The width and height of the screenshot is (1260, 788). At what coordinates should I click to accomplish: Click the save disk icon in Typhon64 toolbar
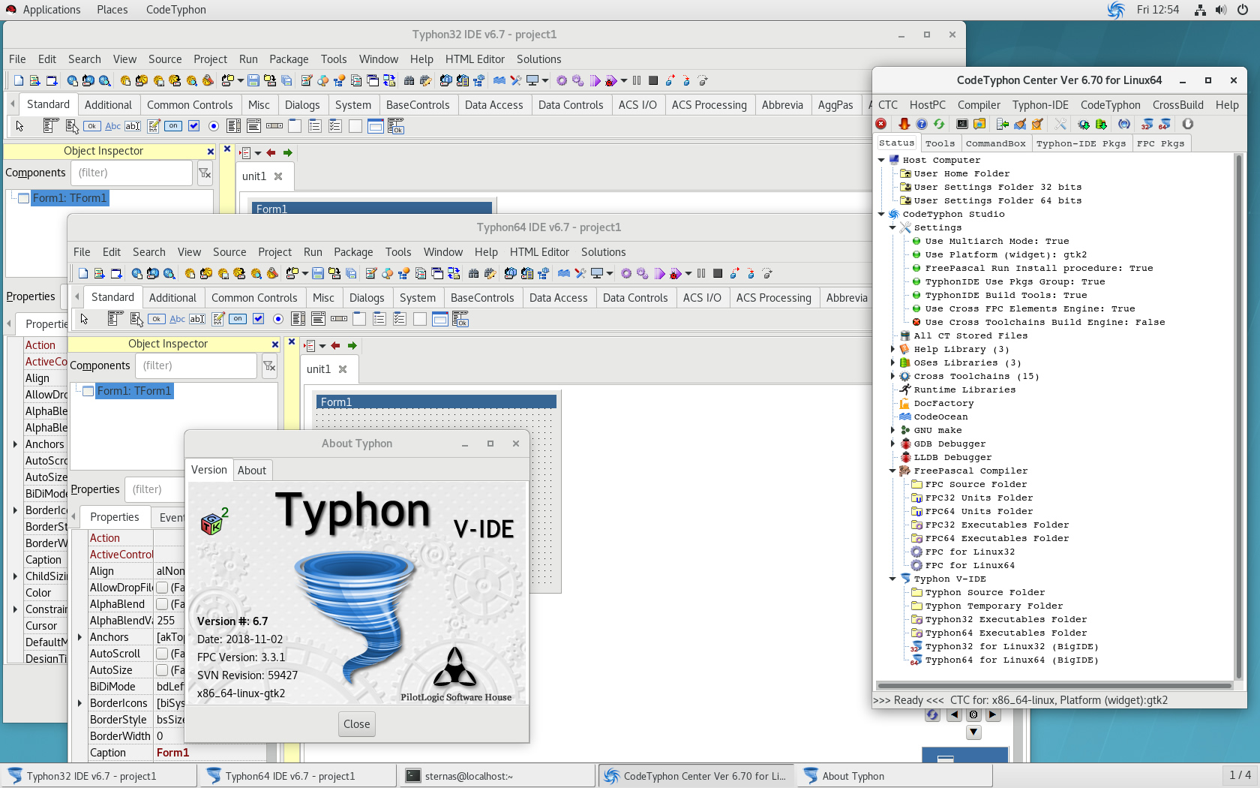pyautogui.click(x=318, y=273)
